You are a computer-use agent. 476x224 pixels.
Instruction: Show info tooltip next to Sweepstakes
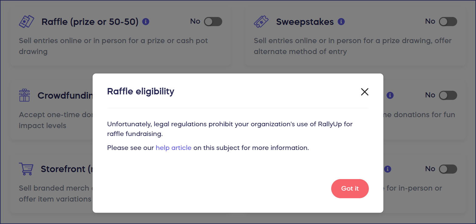341,22
